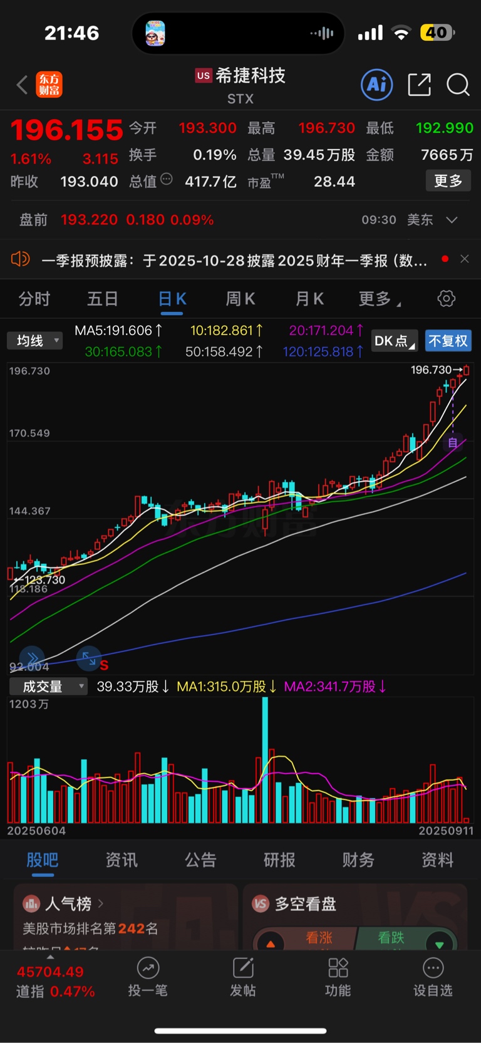Tap the magenta MA20 171.204 value
Image resolution: width=481 pixels, height=1043 pixels.
pyautogui.click(x=326, y=330)
